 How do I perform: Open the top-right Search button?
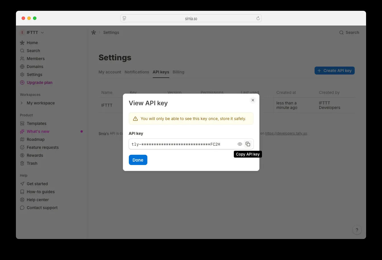pos(349,32)
